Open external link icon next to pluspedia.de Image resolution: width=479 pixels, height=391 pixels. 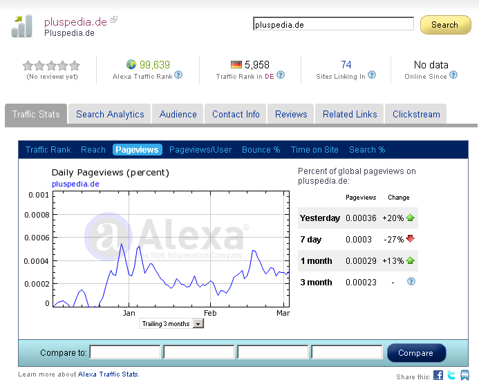coord(114,19)
